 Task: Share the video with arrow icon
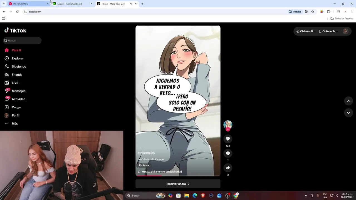(x=228, y=168)
